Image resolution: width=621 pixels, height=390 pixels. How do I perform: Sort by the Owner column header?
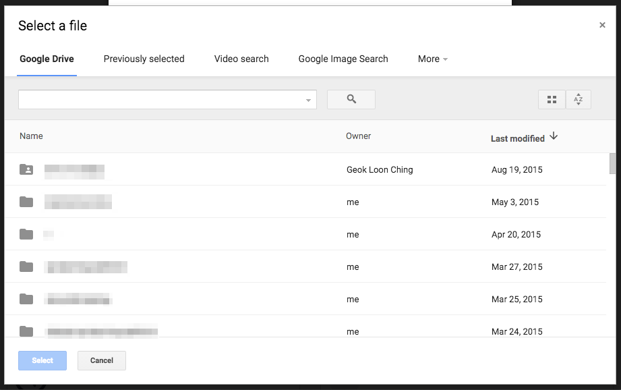359,136
